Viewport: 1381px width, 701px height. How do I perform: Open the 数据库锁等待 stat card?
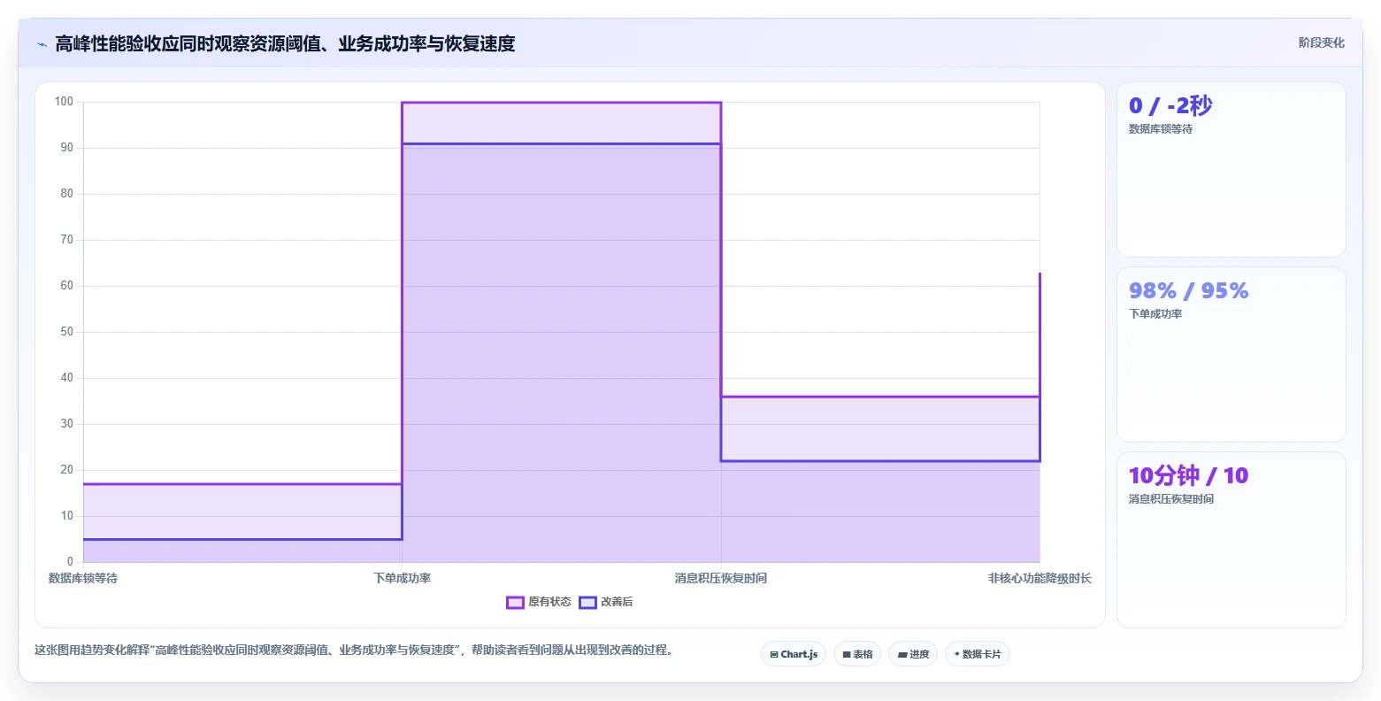click(x=1231, y=170)
